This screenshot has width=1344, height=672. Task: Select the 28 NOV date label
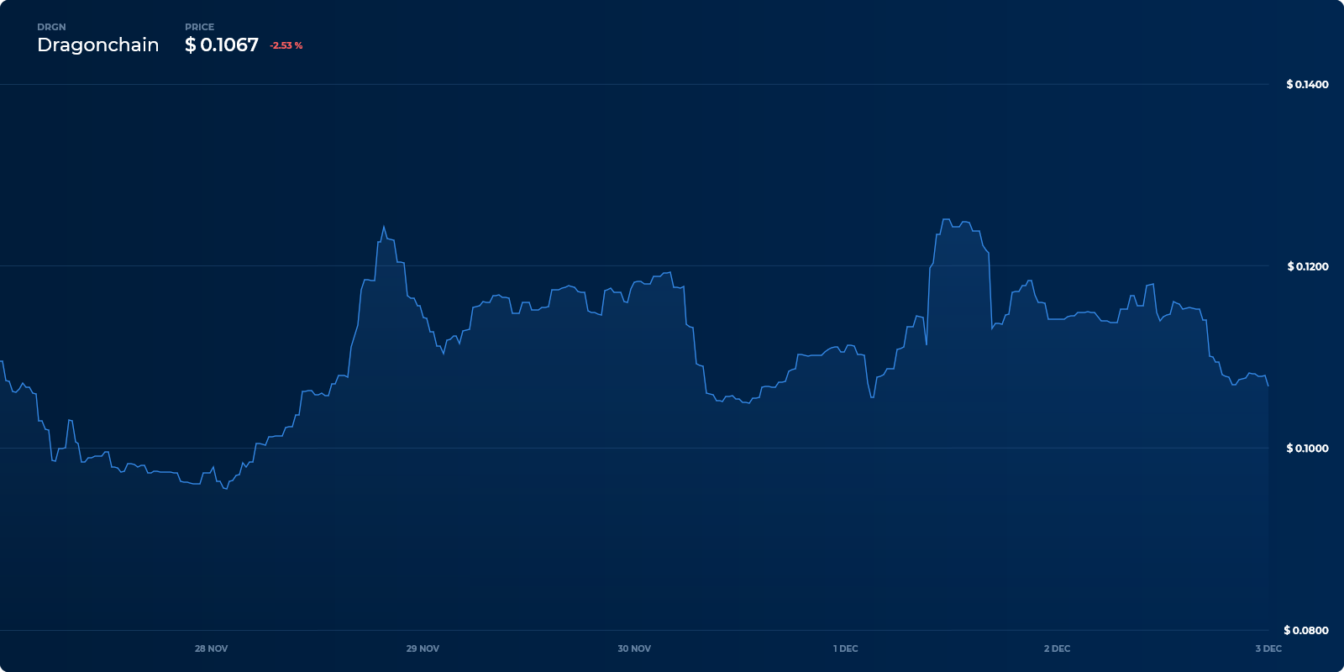(211, 648)
